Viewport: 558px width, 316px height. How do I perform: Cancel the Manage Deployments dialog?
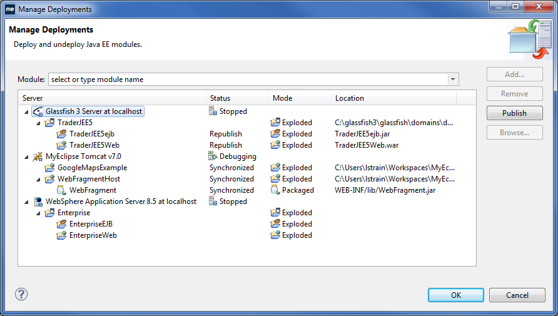tap(517, 295)
